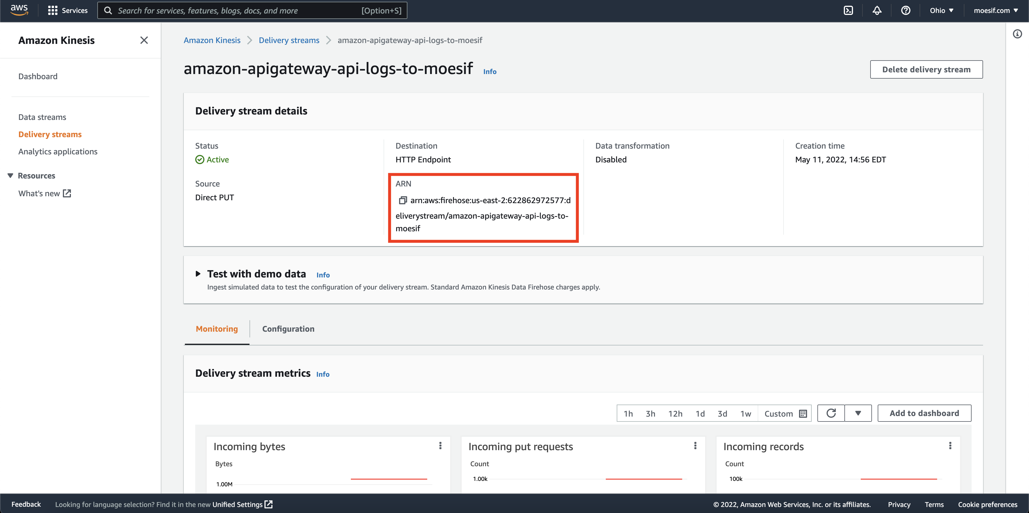This screenshot has height=513, width=1029.
Task: Click the Active status text
Action: coord(218,160)
